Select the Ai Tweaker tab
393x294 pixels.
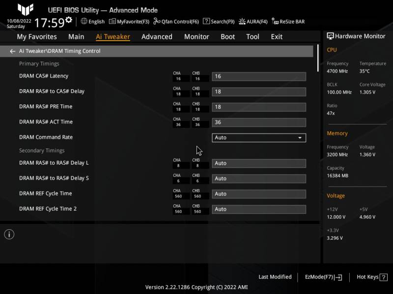coord(113,37)
